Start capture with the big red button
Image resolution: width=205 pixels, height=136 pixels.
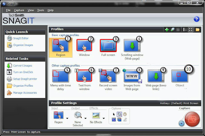(x=192, y=119)
